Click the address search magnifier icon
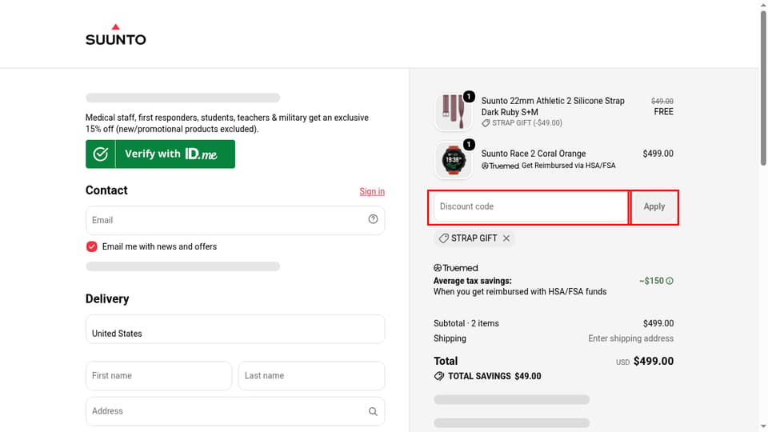768x432 pixels. (x=374, y=411)
